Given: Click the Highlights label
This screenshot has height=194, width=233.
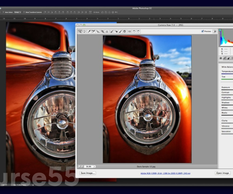Looking at the screenshot, I should pos(226,97).
